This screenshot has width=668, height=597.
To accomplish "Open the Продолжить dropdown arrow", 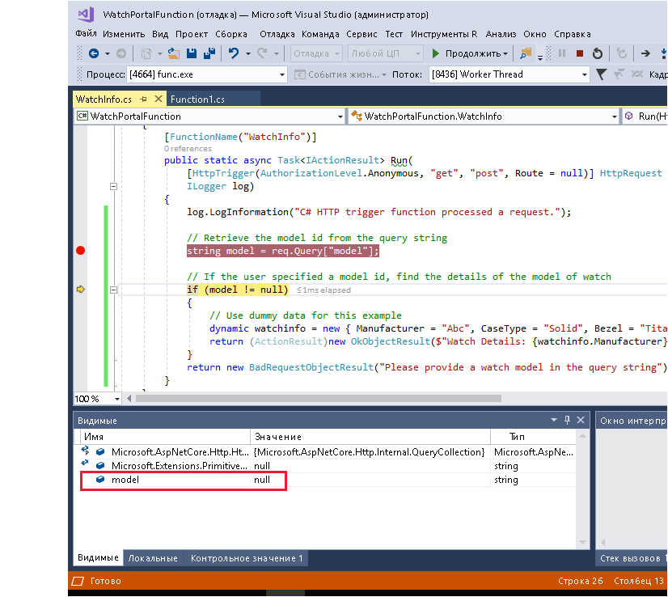I will coord(505,53).
